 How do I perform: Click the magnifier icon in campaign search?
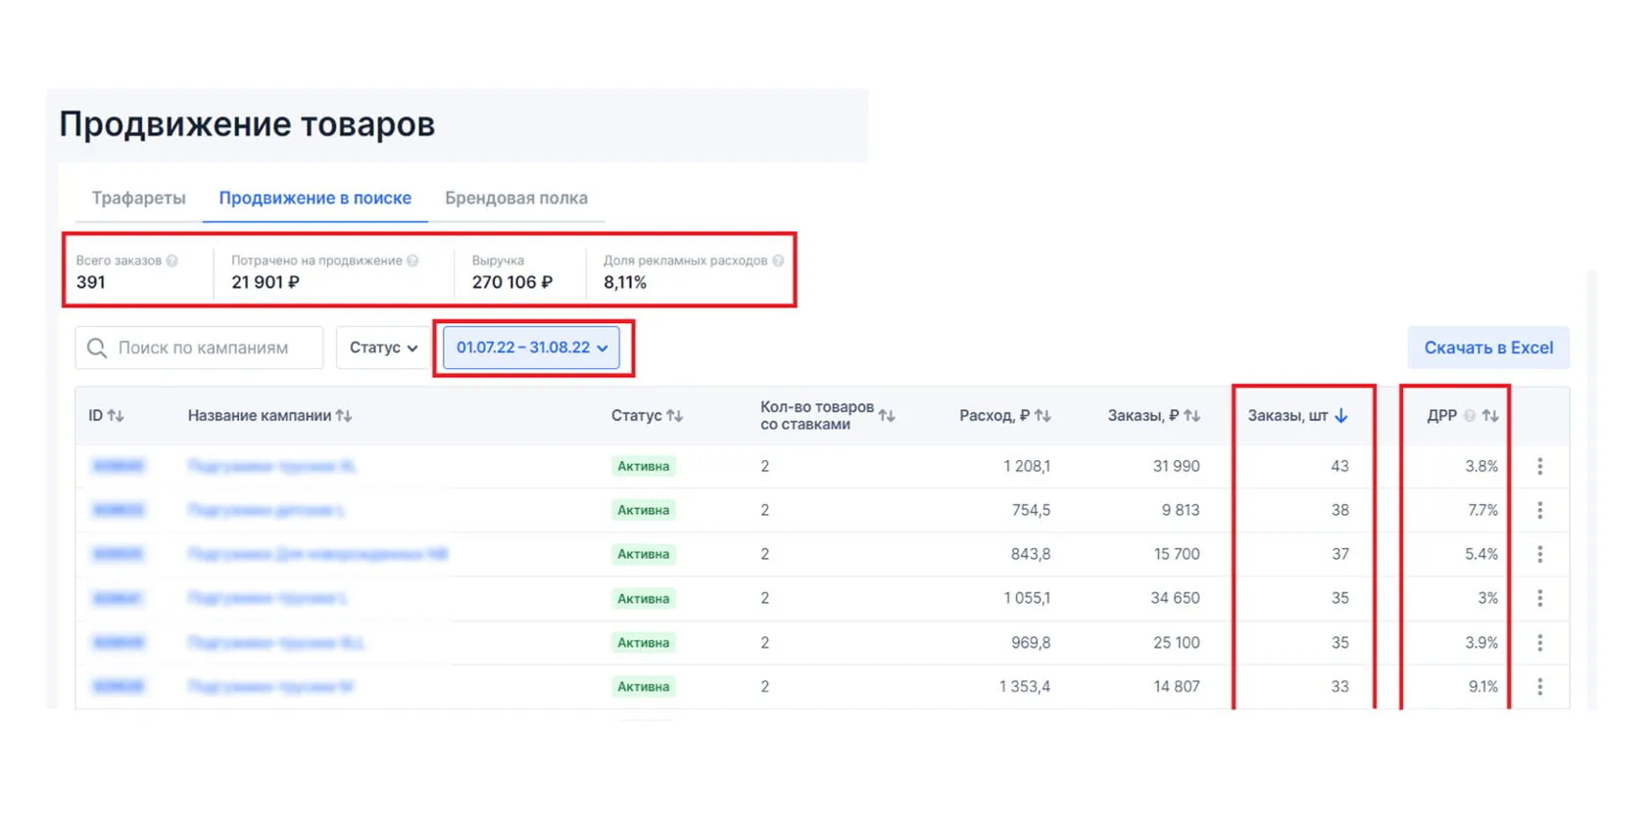(97, 347)
